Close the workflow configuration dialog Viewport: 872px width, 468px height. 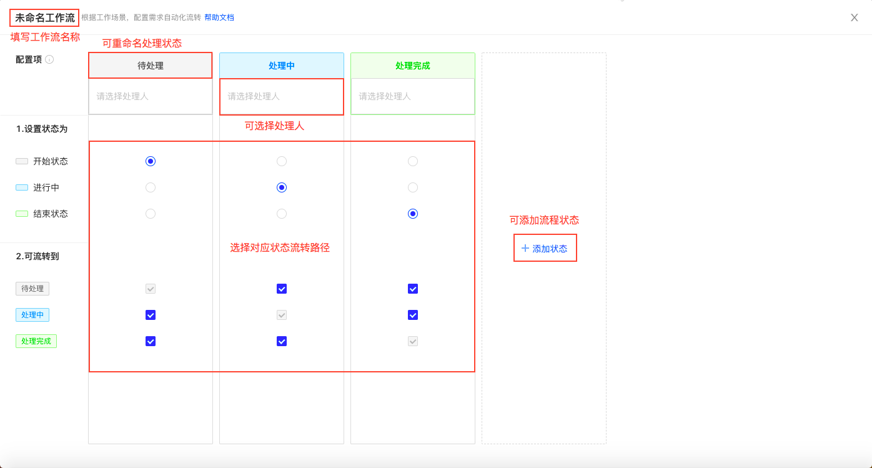(855, 17)
